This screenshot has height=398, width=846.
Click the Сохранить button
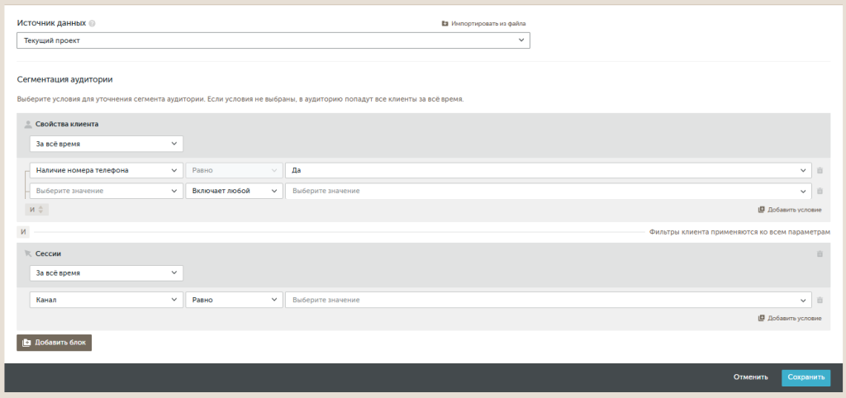pyautogui.click(x=806, y=377)
